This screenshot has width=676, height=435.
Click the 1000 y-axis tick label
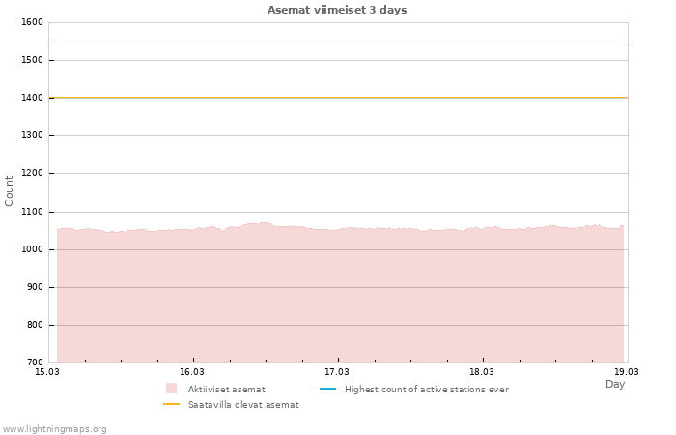(x=32, y=249)
